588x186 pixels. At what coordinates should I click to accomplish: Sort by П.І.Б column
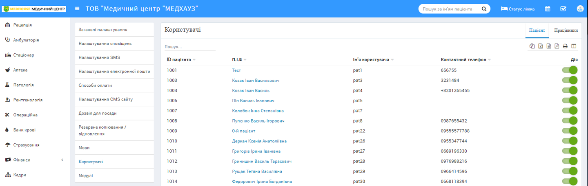(x=239, y=60)
